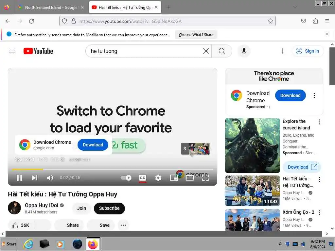The image size is (335, 251).
Task: Dismiss the Firefox data notification bar
Action: tap(327, 34)
